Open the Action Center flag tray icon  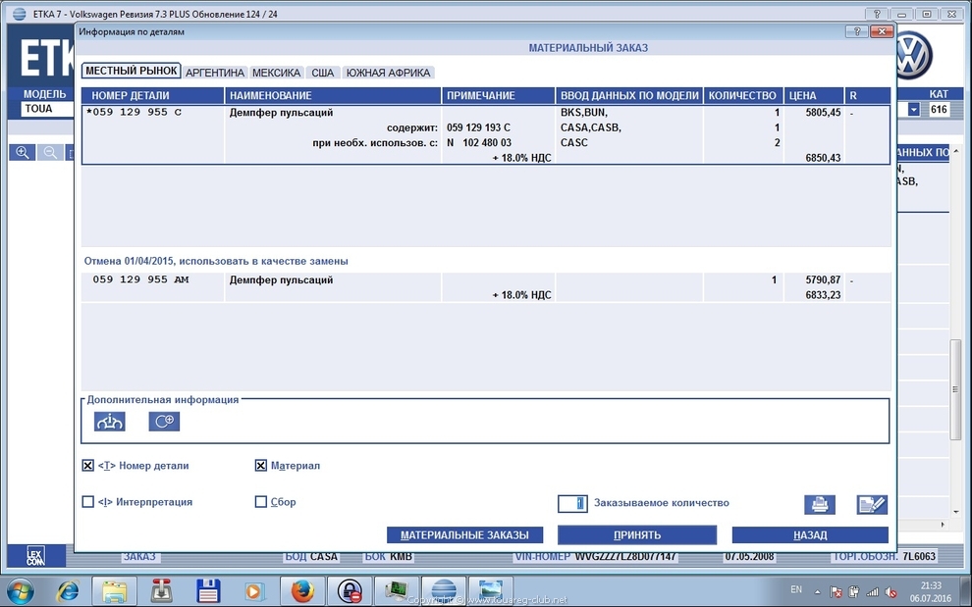(x=836, y=591)
